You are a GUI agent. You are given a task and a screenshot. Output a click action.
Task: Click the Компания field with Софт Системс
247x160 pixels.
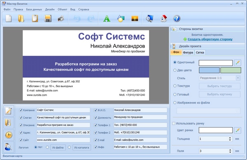pyautogui.click(x=63, y=110)
